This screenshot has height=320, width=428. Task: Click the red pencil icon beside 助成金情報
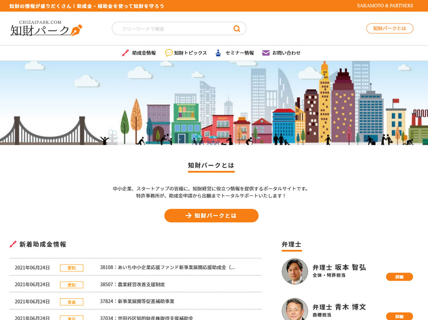pyautogui.click(x=125, y=53)
